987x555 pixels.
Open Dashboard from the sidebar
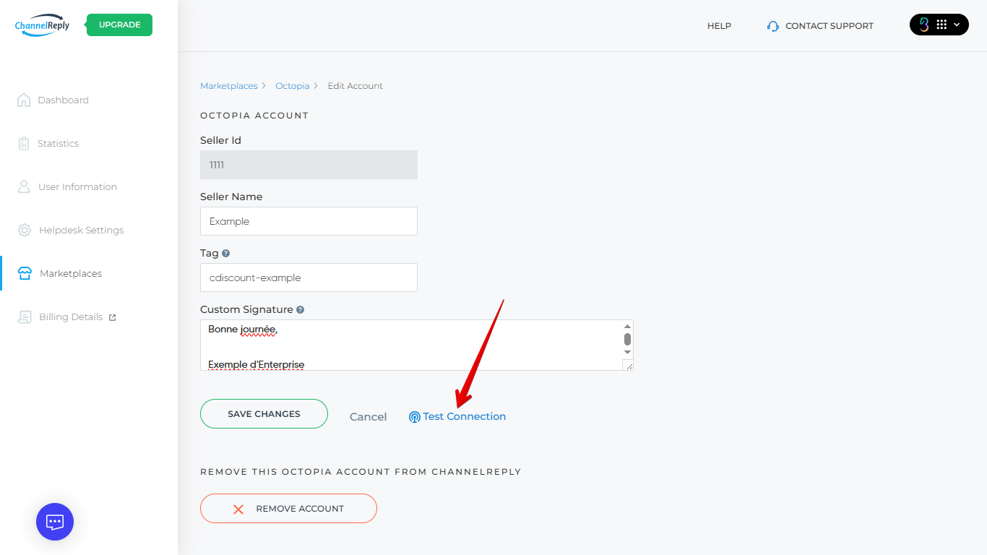tap(63, 100)
